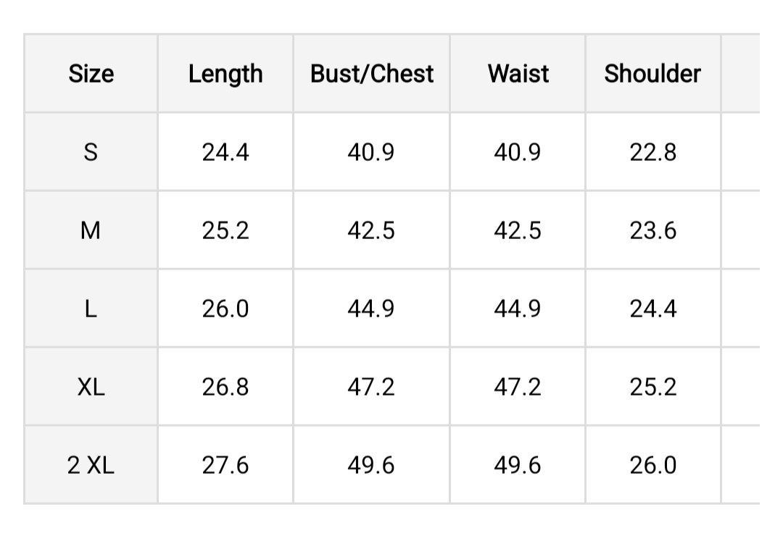Click the Size column header

tap(91, 73)
